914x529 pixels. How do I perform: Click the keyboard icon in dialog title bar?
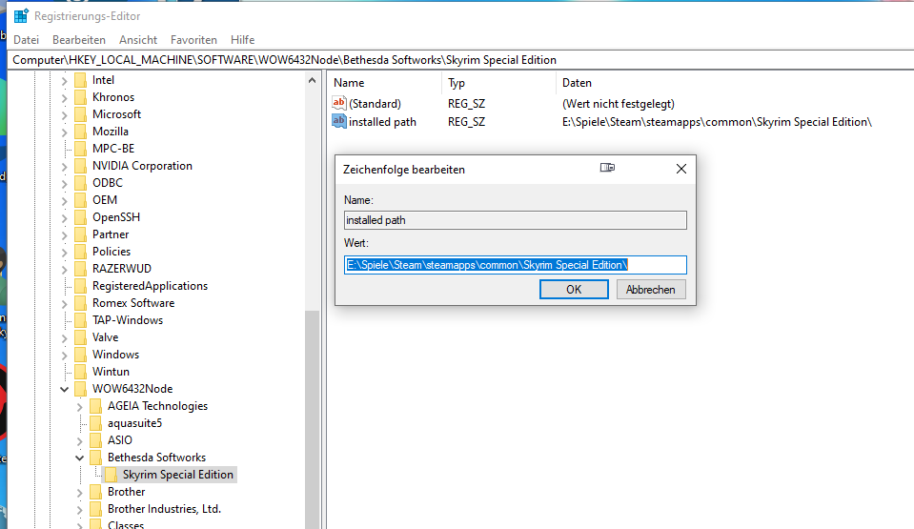coord(607,169)
